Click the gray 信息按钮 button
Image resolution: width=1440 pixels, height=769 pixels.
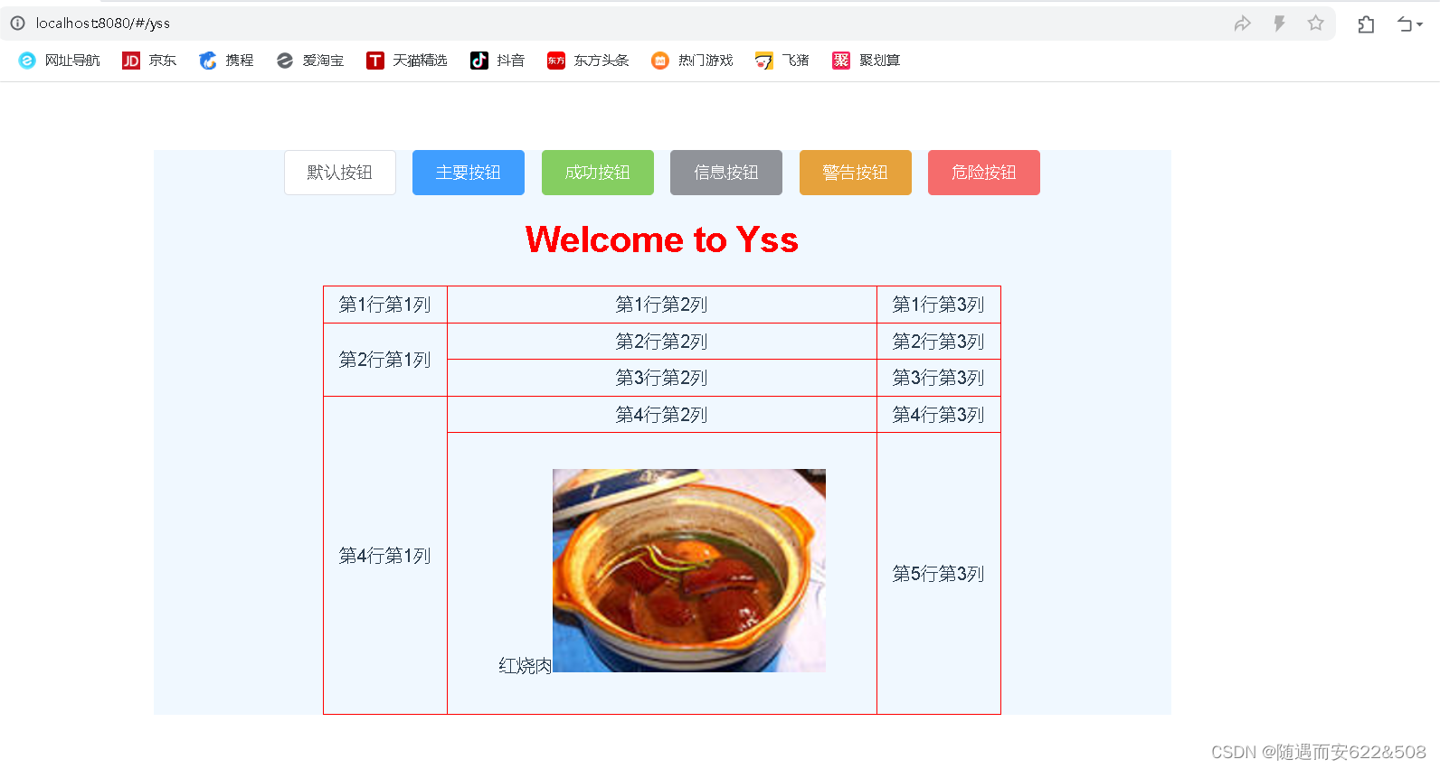(726, 173)
